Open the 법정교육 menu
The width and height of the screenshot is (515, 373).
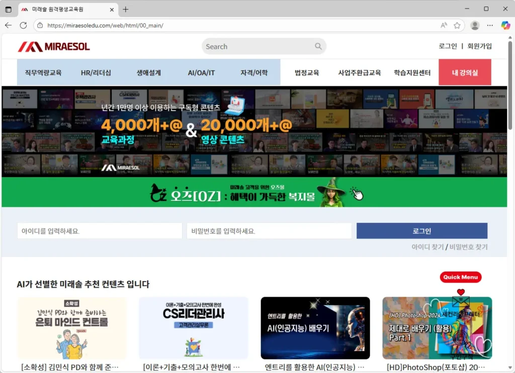[x=307, y=72]
